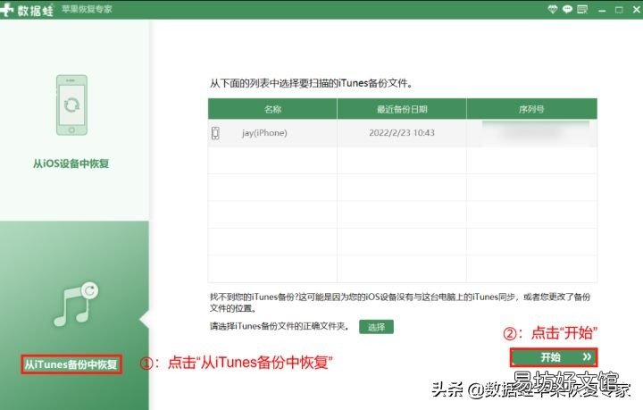This screenshot has width=643, height=410.
Task: Open the menu list icon in title bar
Action: pyautogui.click(x=582, y=9)
